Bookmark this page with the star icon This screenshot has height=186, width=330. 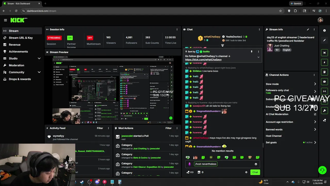click(x=280, y=11)
